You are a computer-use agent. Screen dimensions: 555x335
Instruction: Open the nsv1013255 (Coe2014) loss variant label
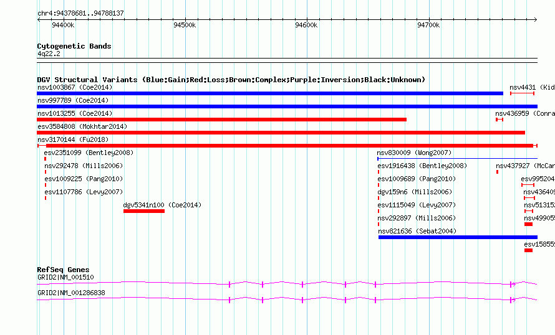[x=75, y=113]
